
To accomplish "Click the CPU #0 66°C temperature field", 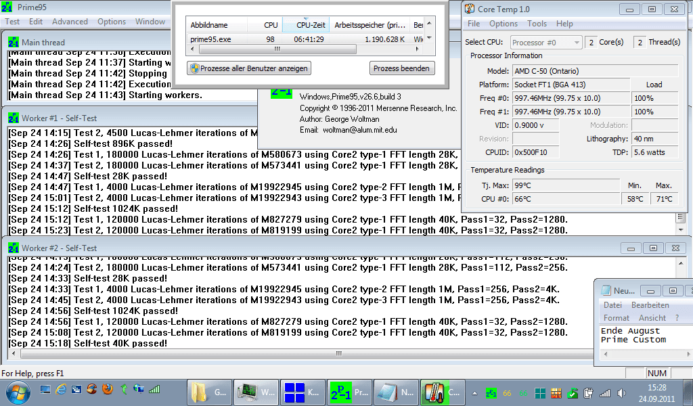I will 566,199.
